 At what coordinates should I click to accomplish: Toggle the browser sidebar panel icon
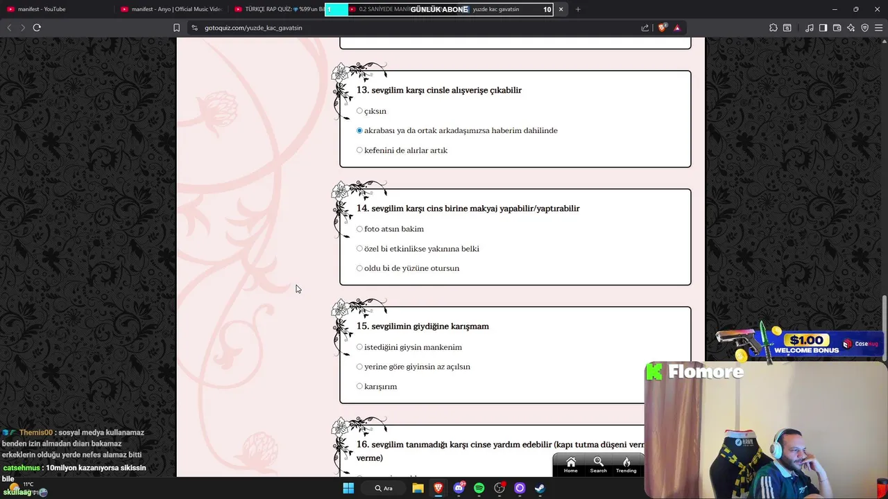[823, 28]
